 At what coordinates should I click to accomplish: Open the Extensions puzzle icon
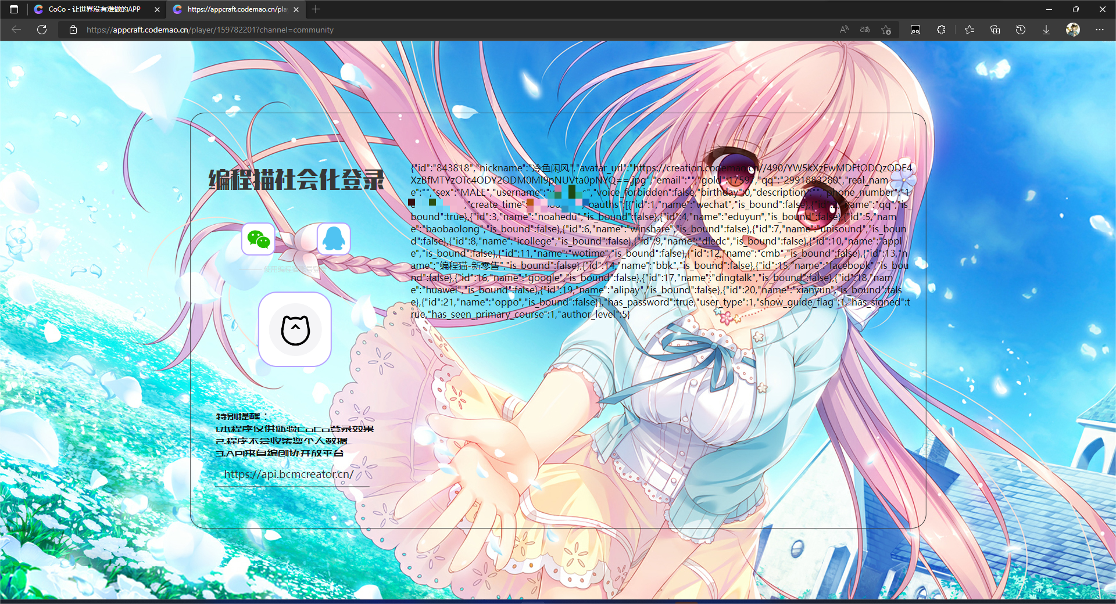[x=942, y=30]
